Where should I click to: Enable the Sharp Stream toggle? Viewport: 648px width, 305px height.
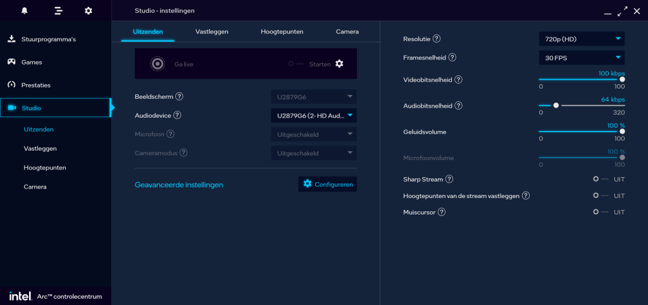click(601, 179)
